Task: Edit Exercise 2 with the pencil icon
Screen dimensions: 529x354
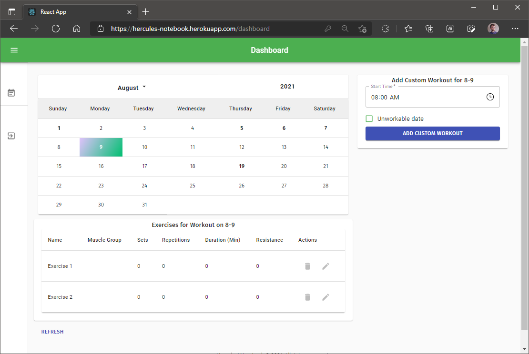Action: (x=326, y=297)
